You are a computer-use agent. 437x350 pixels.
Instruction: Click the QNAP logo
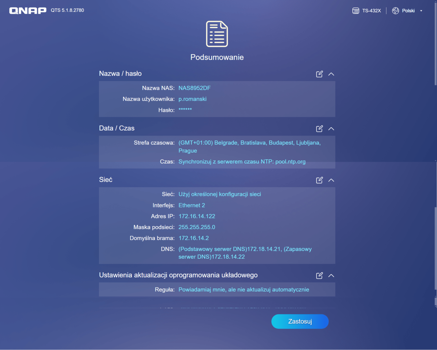point(28,11)
